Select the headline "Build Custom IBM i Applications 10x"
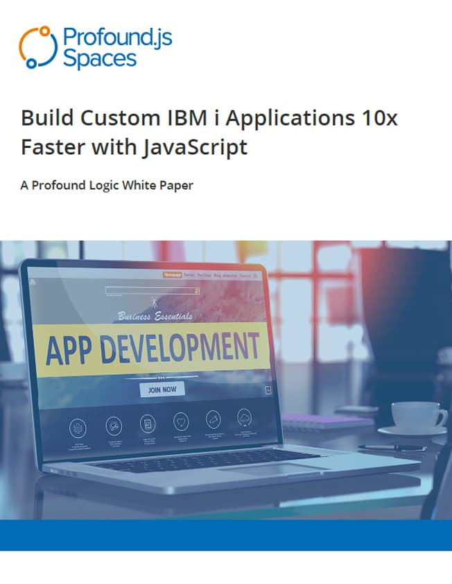 coord(209,118)
